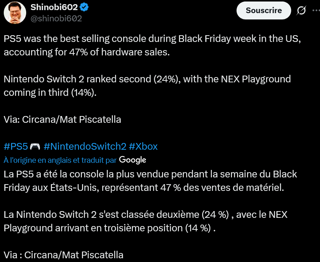Open the #PS5 hashtag

coord(16,146)
